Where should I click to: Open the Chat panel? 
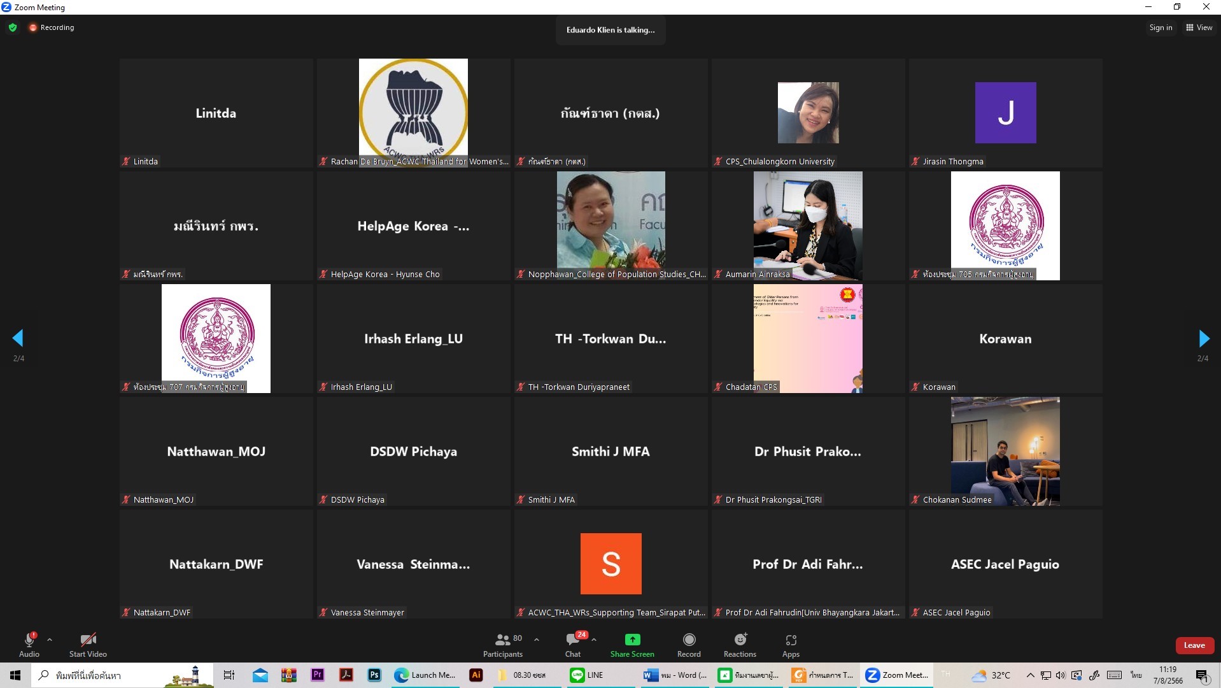(573, 644)
